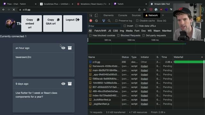Select main-9b0fbf791664f8e script request
This screenshot has width=205, height=115.
pos(146,70)
